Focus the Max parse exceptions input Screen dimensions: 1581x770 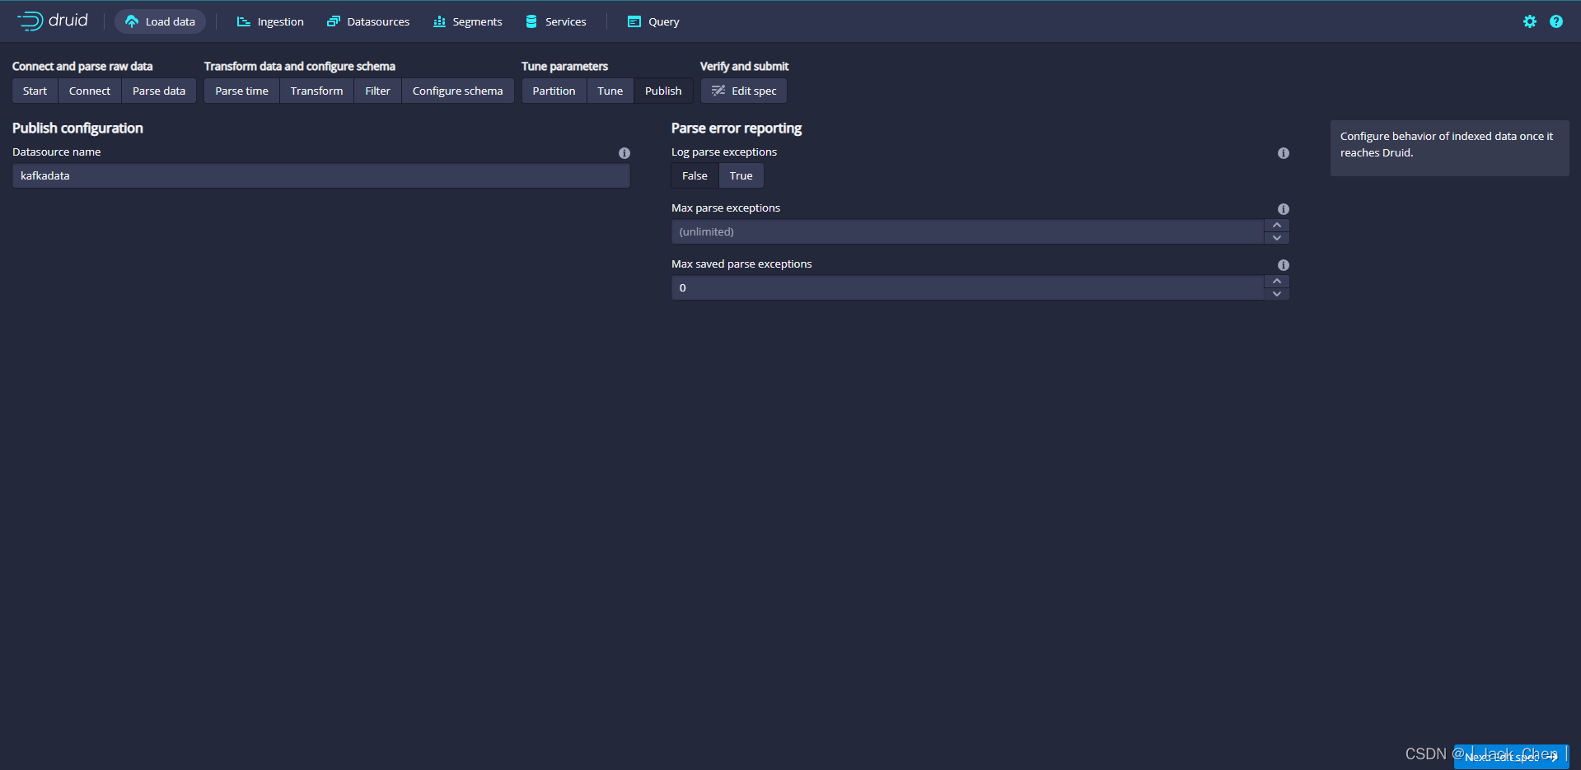[968, 231]
